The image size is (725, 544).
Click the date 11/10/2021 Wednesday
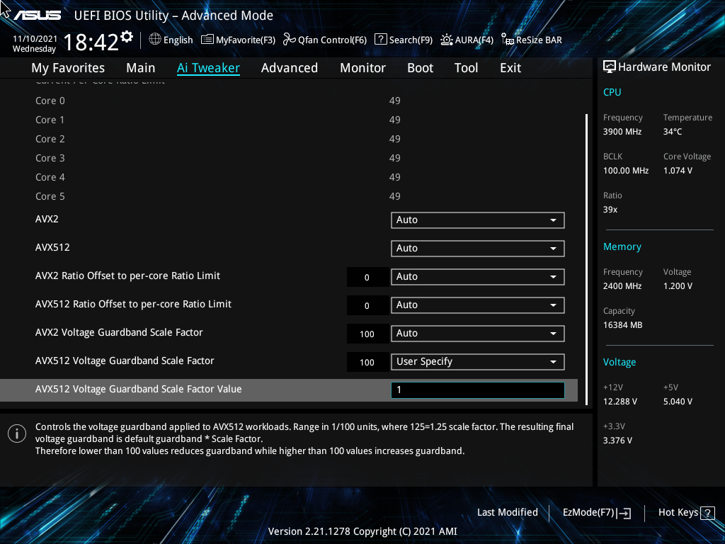click(x=35, y=44)
